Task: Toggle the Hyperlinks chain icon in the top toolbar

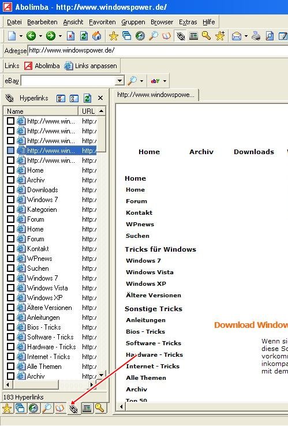Action: (x=180, y=36)
